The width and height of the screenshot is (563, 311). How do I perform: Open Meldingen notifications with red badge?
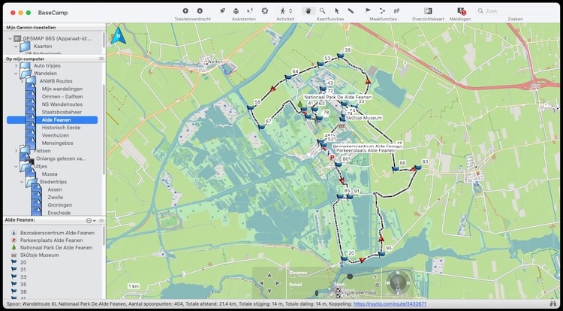click(x=461, y=11)
